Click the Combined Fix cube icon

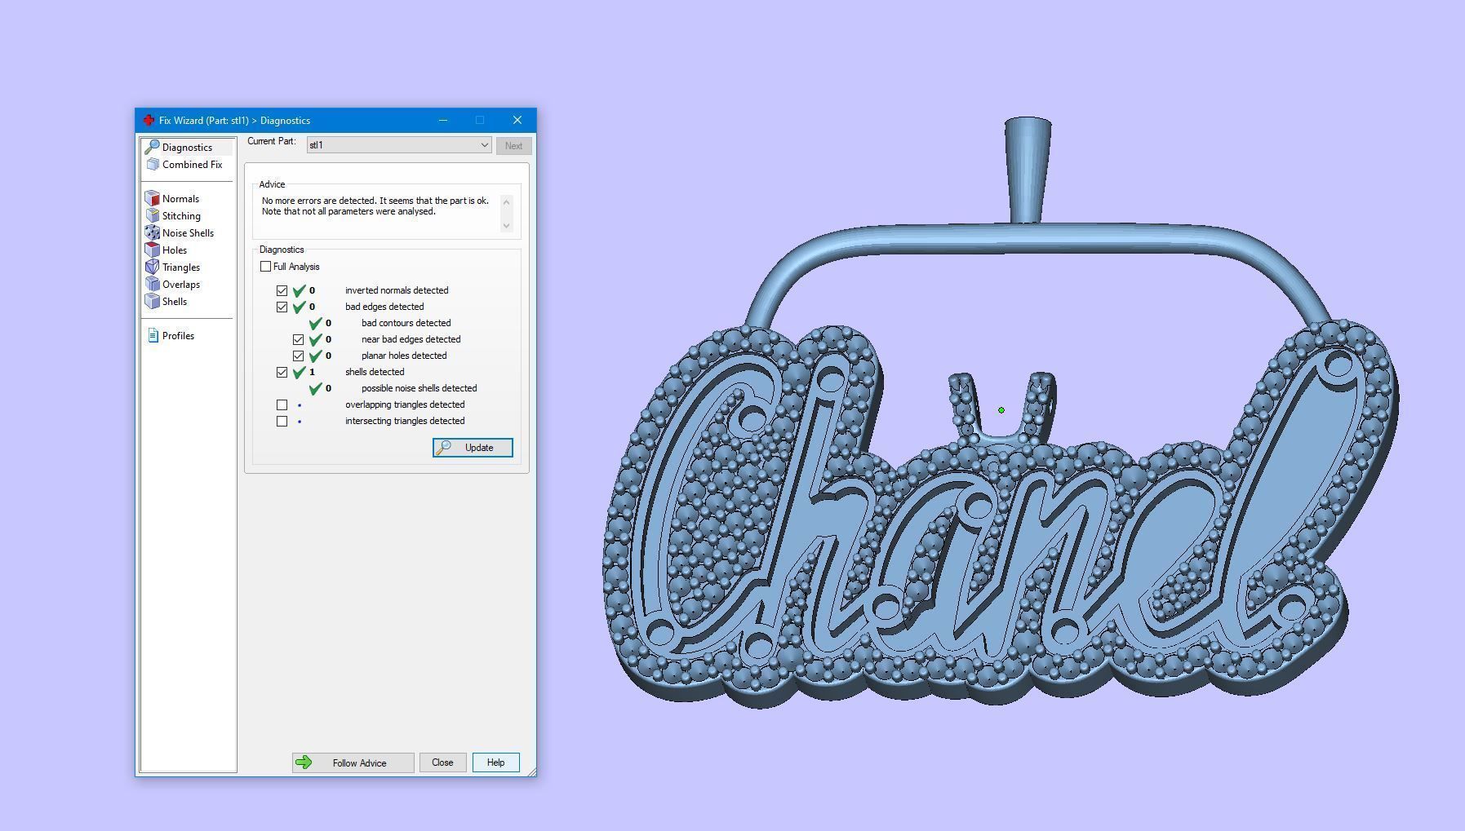[153, 165]
